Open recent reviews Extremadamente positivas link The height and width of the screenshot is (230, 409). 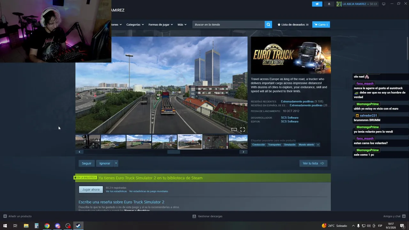pyautogui.click(x=297, y=102)
